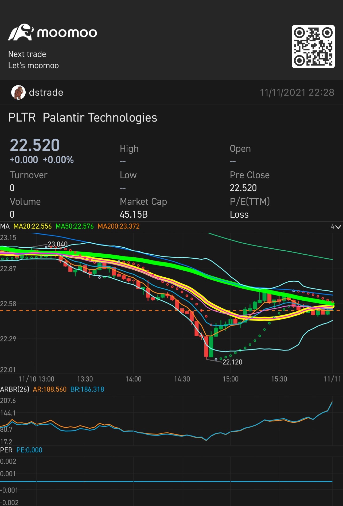Viewport: 343px width, 506px height.
Task: Select the MA20:22.556 indicator label
Action: 32,226
